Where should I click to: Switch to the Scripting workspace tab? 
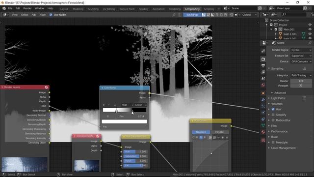click(x=209, y=9)
